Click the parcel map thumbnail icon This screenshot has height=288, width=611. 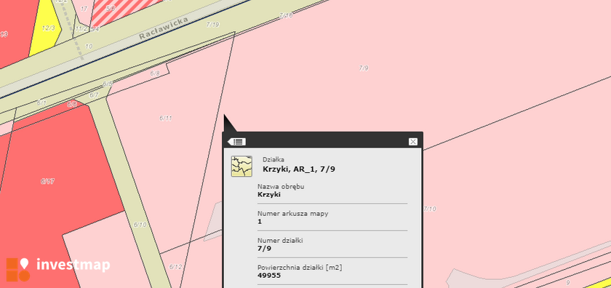(x=241, y=167)
